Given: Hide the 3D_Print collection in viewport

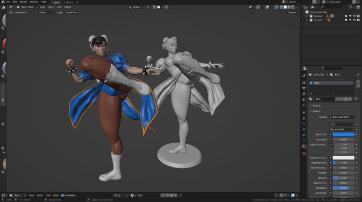Looking at the screenshot, I should tap(354, 20).
